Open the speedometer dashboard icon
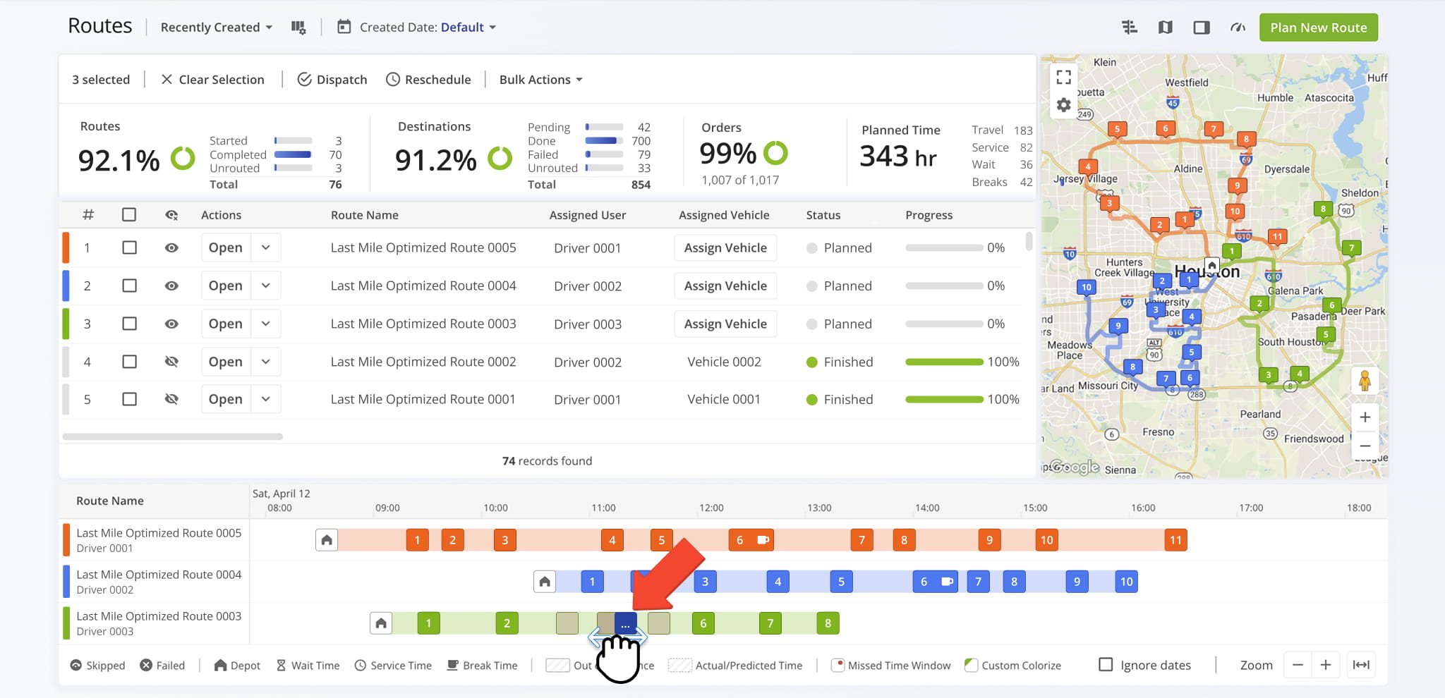Viewport: 1445px width, 698px height. click(x=1238, y=27)
